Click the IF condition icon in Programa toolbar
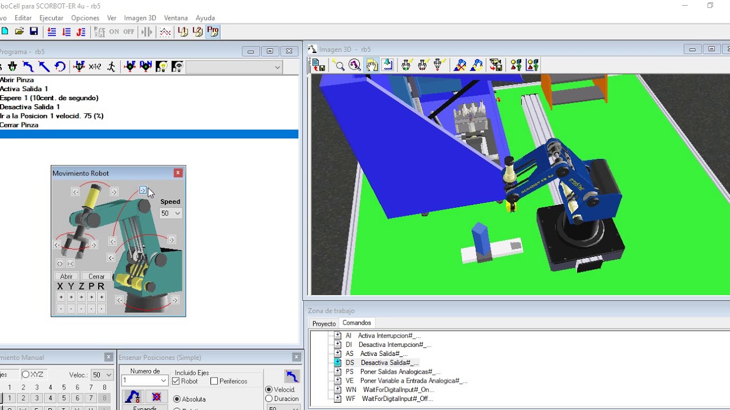Screen dimensions: 730x410 point(79,67)
